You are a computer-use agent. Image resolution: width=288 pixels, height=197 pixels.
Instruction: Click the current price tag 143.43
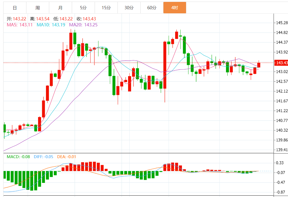(281, 63)
